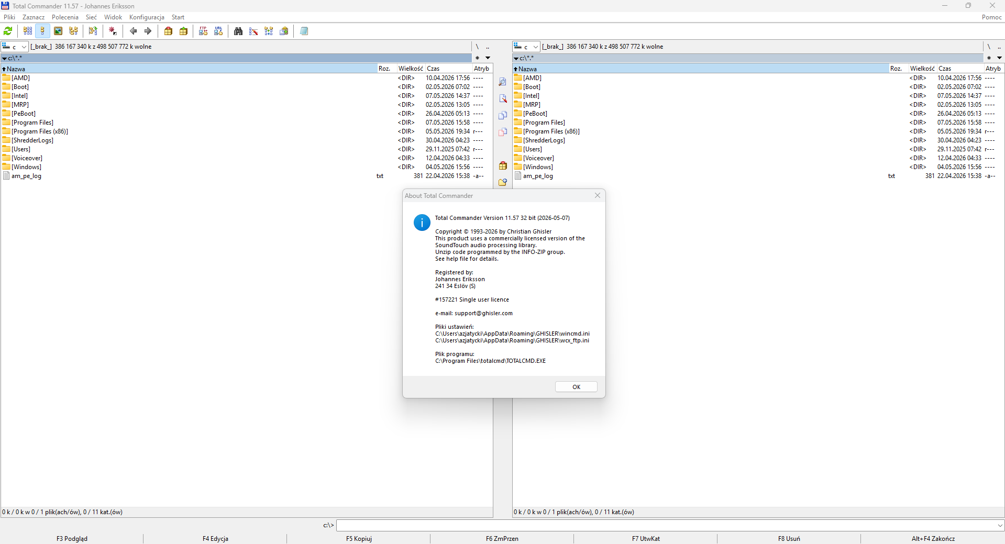The height and width of the screenshot is (544, 1005).
Task: Open right panel favorites asterisk menu
Action: [989, 58]
